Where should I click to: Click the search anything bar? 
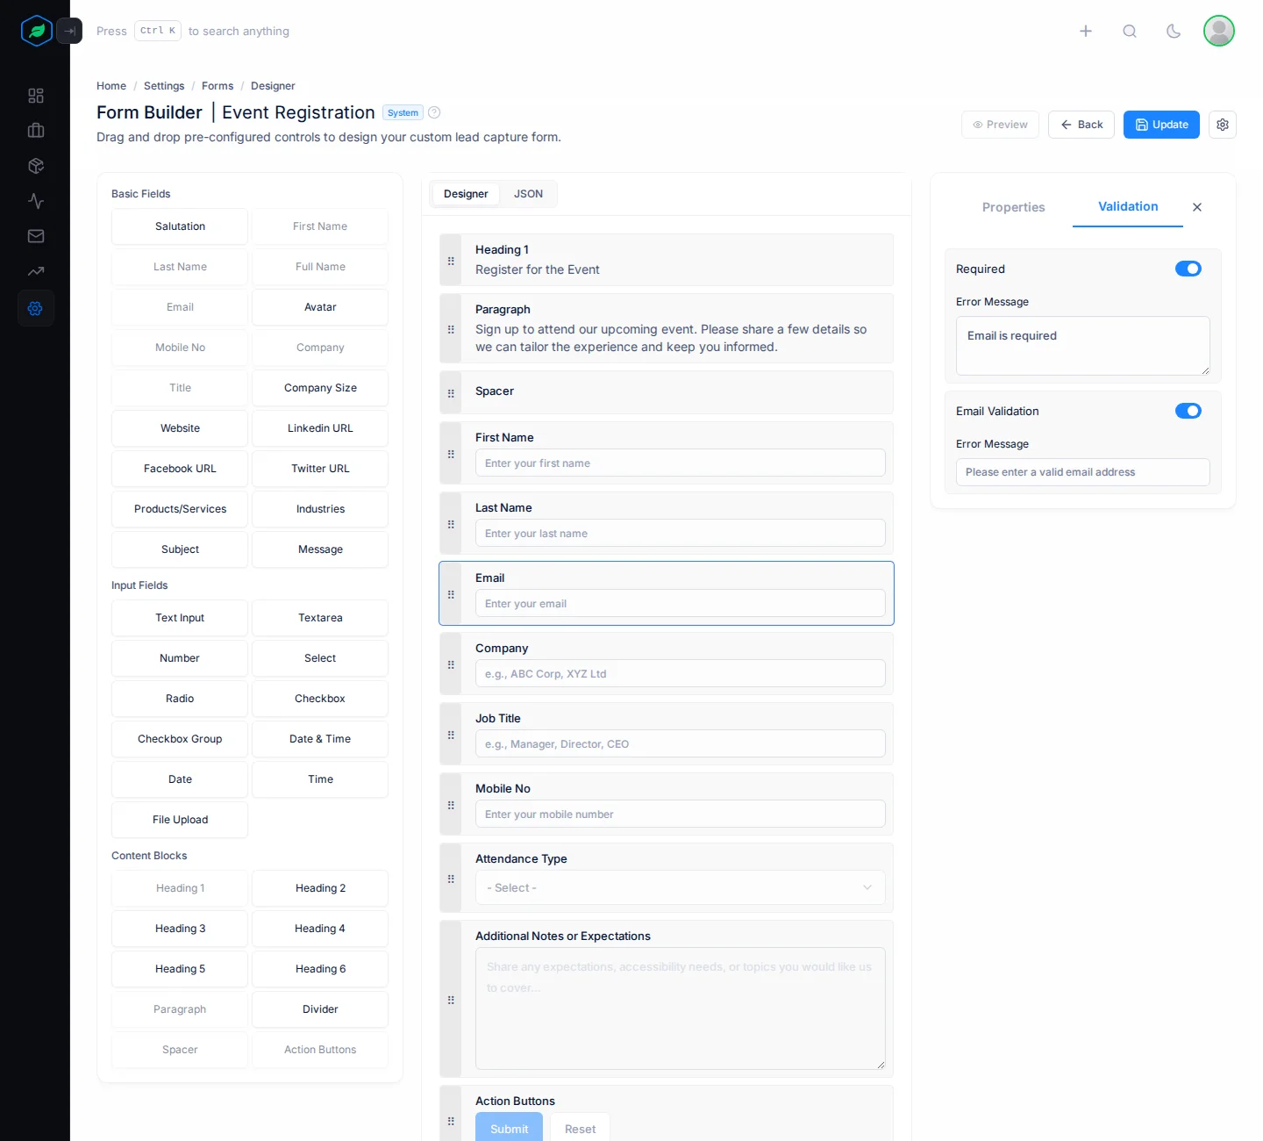coord(193,31)
